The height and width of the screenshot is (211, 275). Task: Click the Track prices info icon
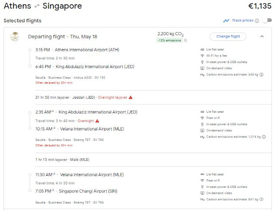(x=257, y=21)
